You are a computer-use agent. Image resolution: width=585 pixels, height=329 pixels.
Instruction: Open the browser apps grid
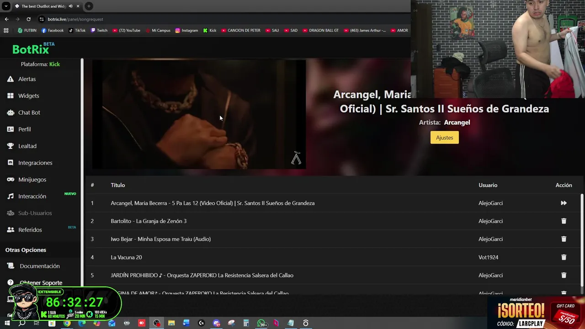coord(6,31)
